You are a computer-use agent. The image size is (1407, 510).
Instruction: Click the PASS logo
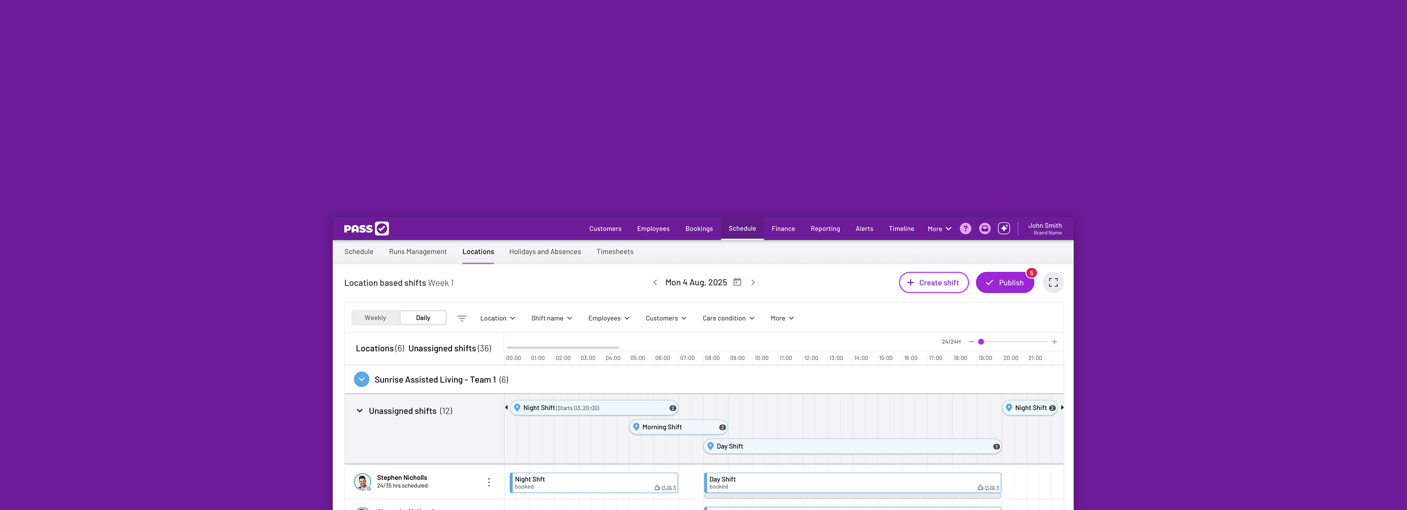pyautogui.click(x=366, y=229)
